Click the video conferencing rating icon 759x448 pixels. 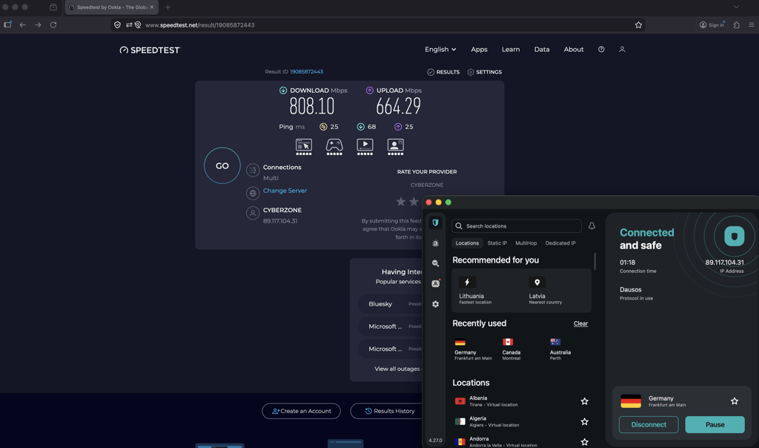(395, 147)
